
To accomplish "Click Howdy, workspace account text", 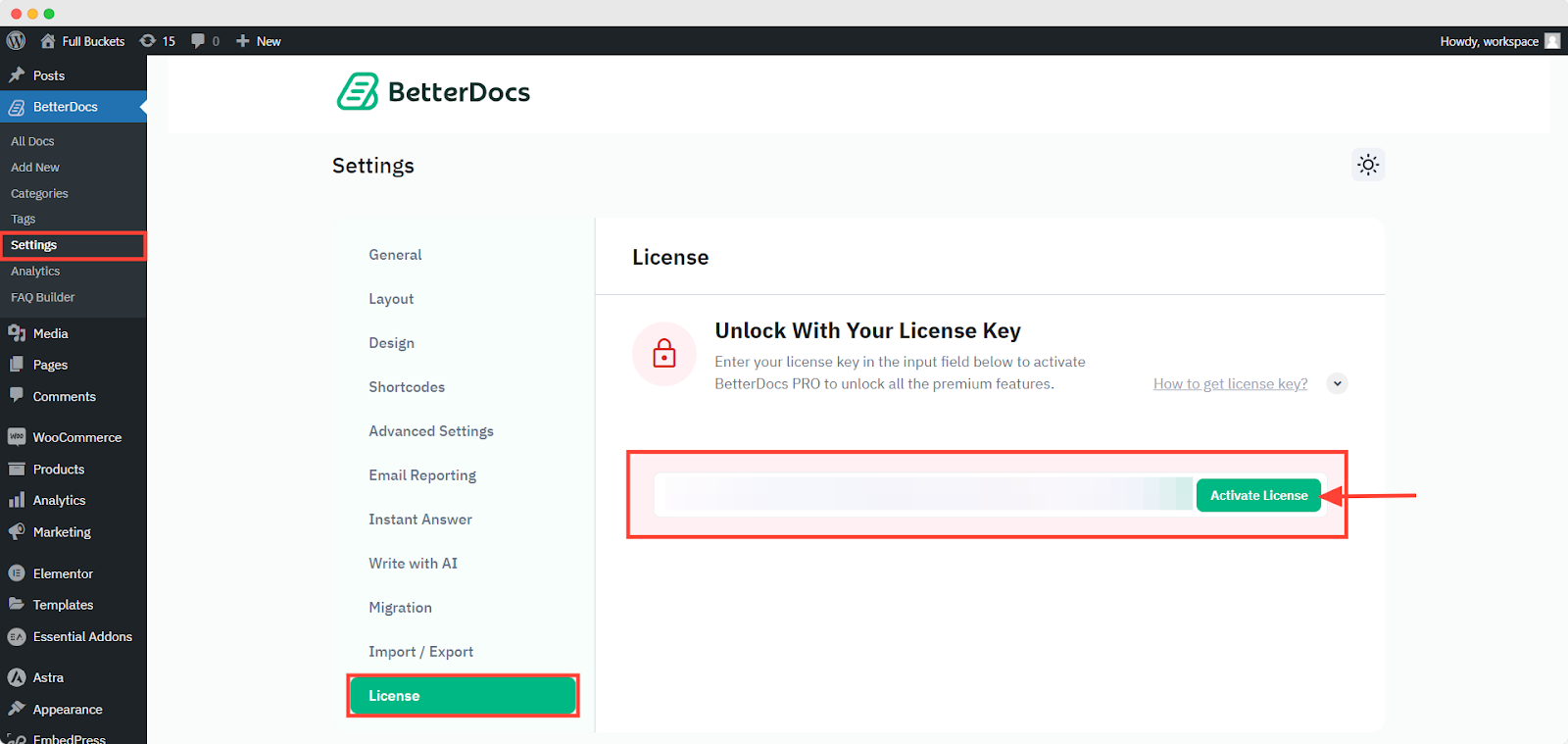I will coord(1489,41).
